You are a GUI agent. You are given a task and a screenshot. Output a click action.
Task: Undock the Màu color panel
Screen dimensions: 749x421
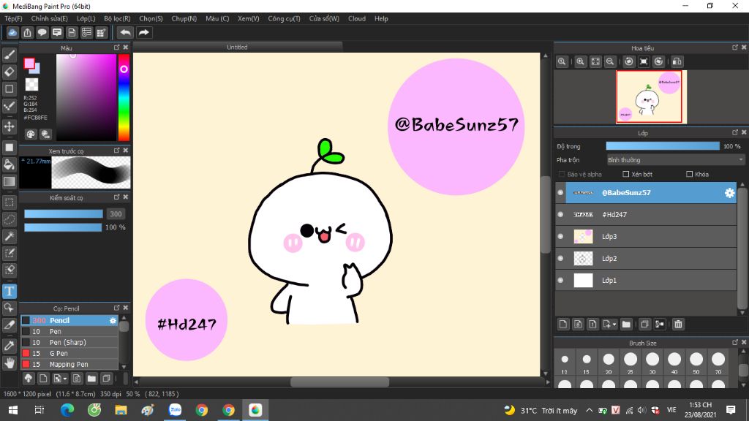pos(116,48)
